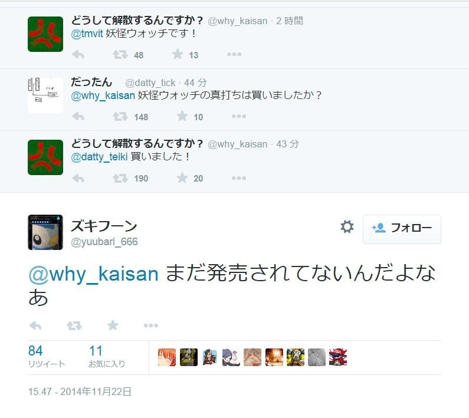Open the @why_kaisan mention in main tweet
Viewport: 469px width, 418px height.
pyautogui.click(x=94, y=274)
